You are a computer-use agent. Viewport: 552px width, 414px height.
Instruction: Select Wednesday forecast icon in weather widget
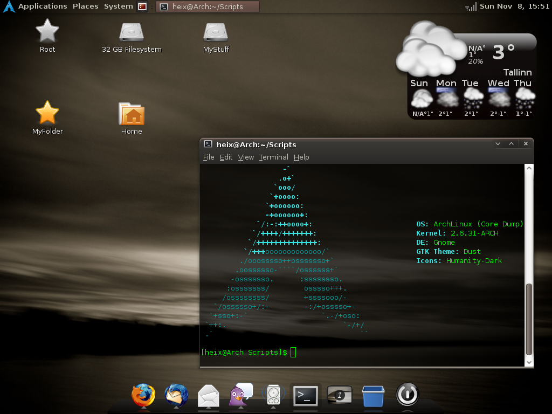coord(499,98)
